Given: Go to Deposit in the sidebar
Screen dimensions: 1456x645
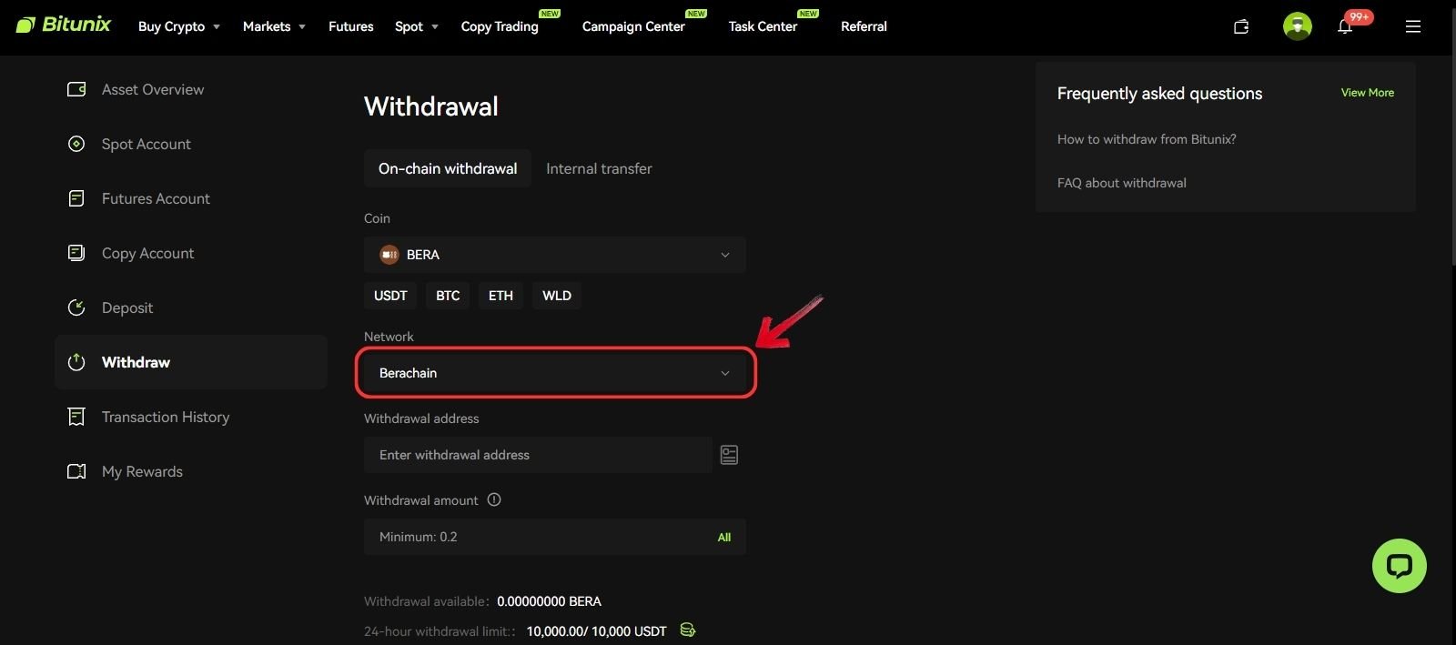Looking at the screenshot, I should tap(127, 307).
